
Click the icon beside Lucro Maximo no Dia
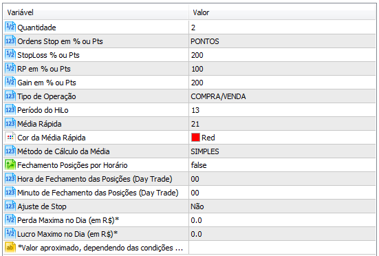(10, 234)
